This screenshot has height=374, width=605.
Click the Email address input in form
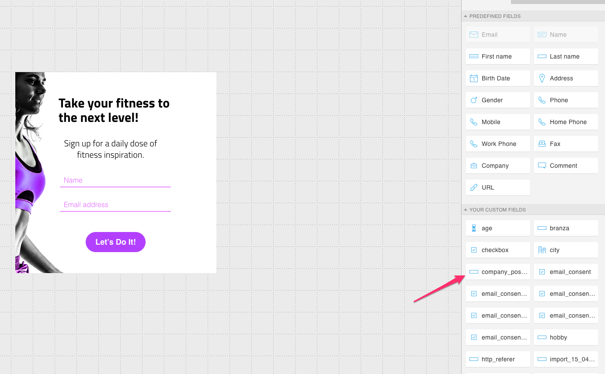pyautogui.click(x=115, y=205)
